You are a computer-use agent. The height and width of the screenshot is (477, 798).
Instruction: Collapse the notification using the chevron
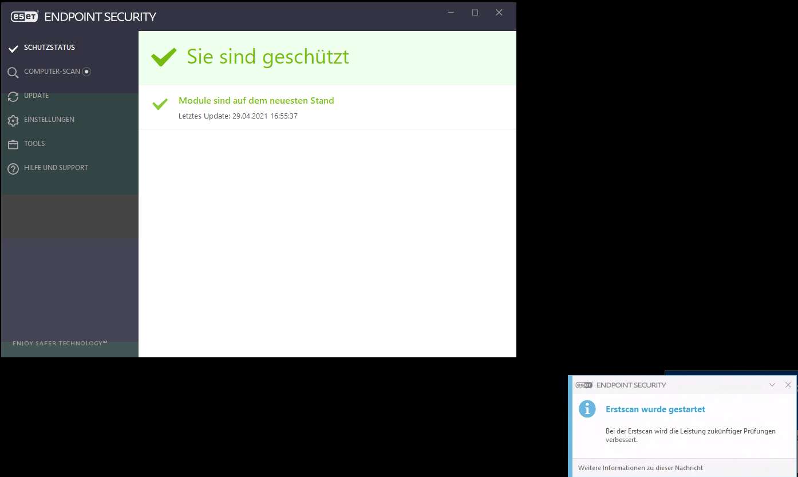click(772, 385)
